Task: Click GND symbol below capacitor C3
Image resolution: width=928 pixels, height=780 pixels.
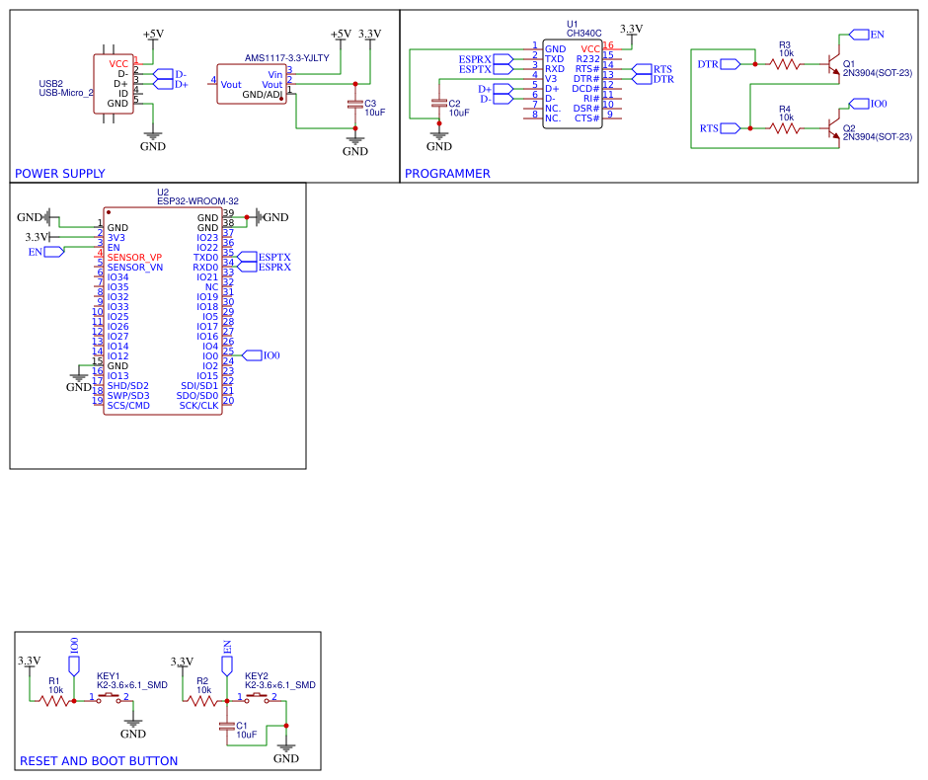Action: click(355, 145)
